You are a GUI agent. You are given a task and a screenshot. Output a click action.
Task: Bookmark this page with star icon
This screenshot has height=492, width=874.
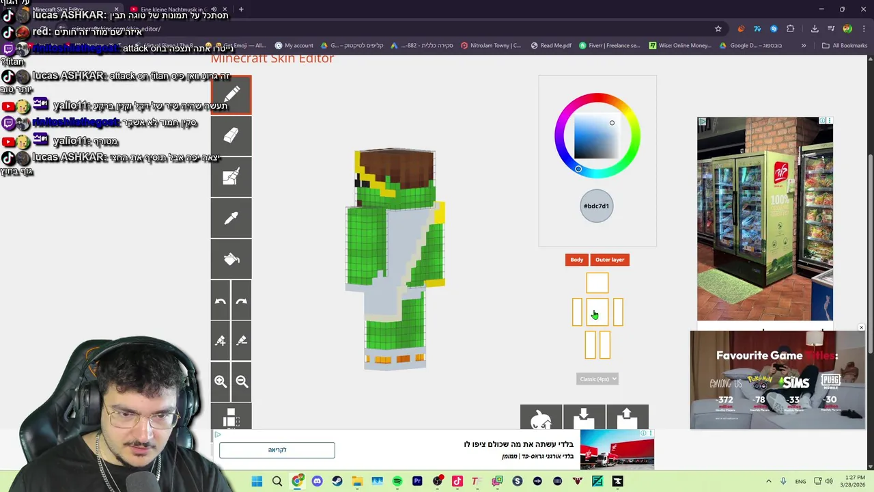point(718,29)
